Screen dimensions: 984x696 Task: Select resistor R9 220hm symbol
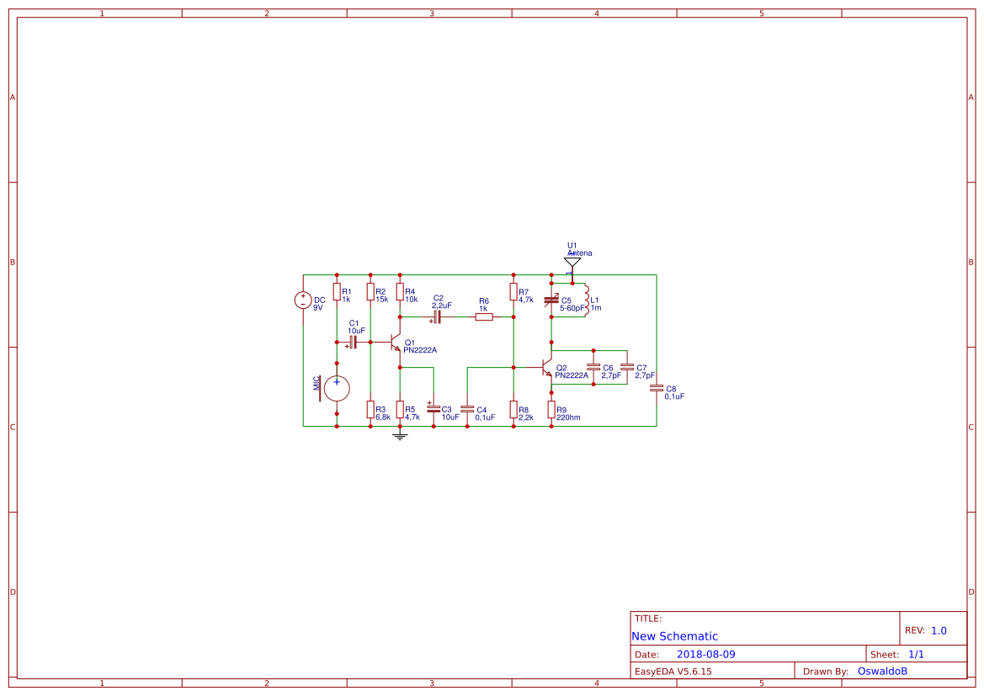pos(551,410)
